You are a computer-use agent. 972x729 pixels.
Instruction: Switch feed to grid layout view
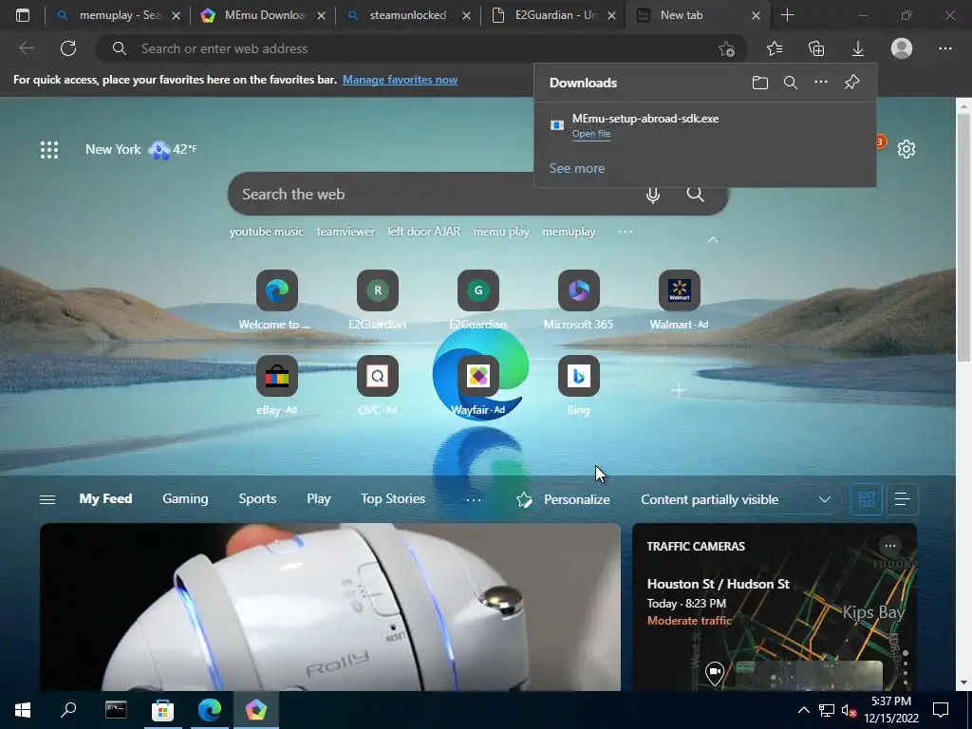click(x=866, y=499)
